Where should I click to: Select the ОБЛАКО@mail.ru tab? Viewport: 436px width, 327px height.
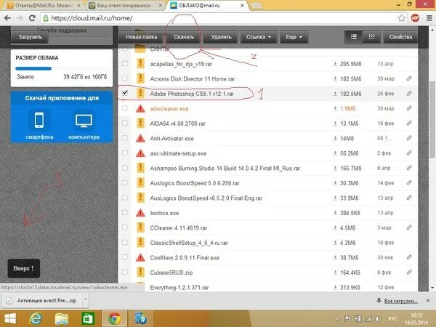click(x=206, y=6)
